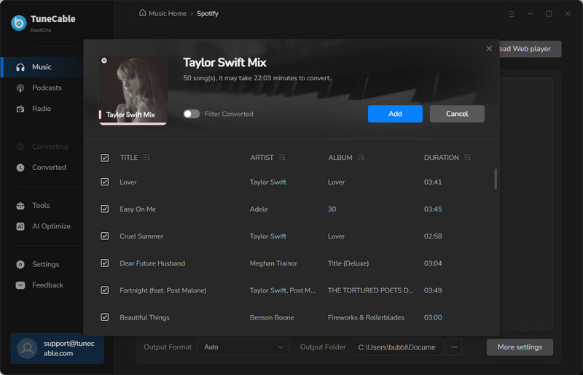Click album THE TORTURED POETS D...
This screenshot has width=583, height=375.
click(370, 290)
